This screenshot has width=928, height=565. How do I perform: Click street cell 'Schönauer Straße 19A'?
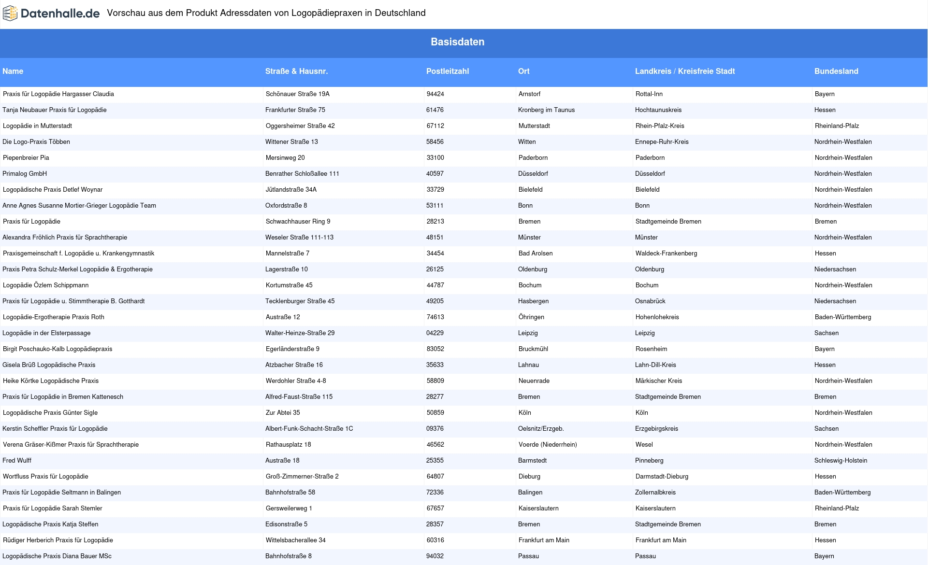coord(298,94)
